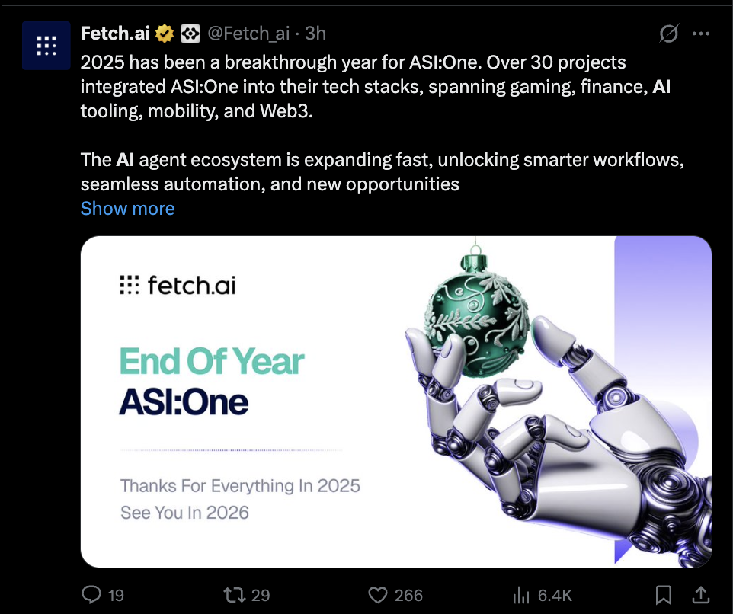The height and width of the screenshot is (614, 733).
Task: Repost this tweet using retweet icon
Action: point(234,595)
